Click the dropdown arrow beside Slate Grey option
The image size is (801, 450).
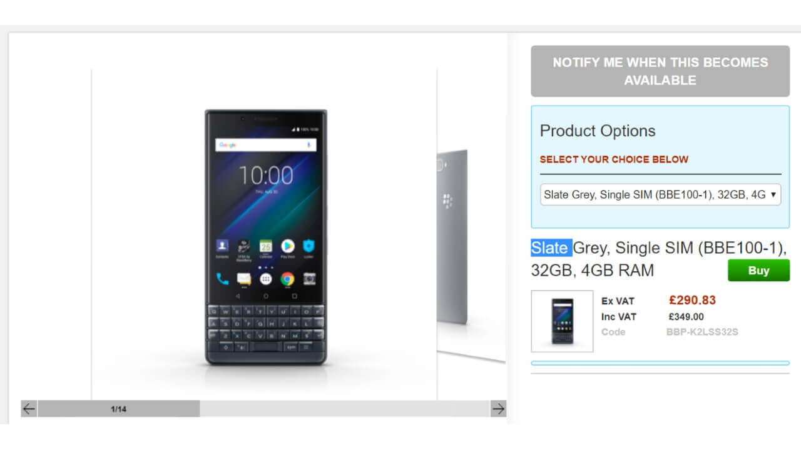[x=773, y=194]
